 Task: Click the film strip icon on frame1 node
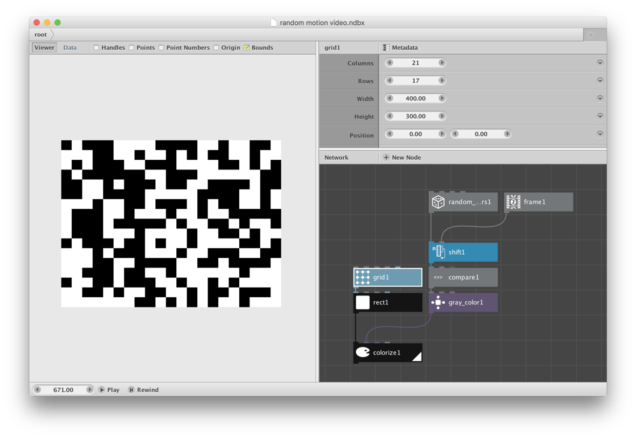(x=513, y=202)
